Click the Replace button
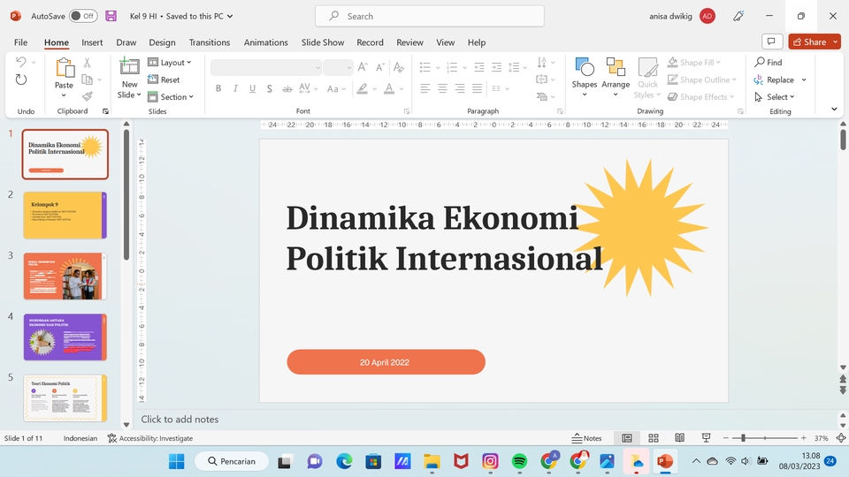This screenshot has width=849, height=477. coord(775,79)
